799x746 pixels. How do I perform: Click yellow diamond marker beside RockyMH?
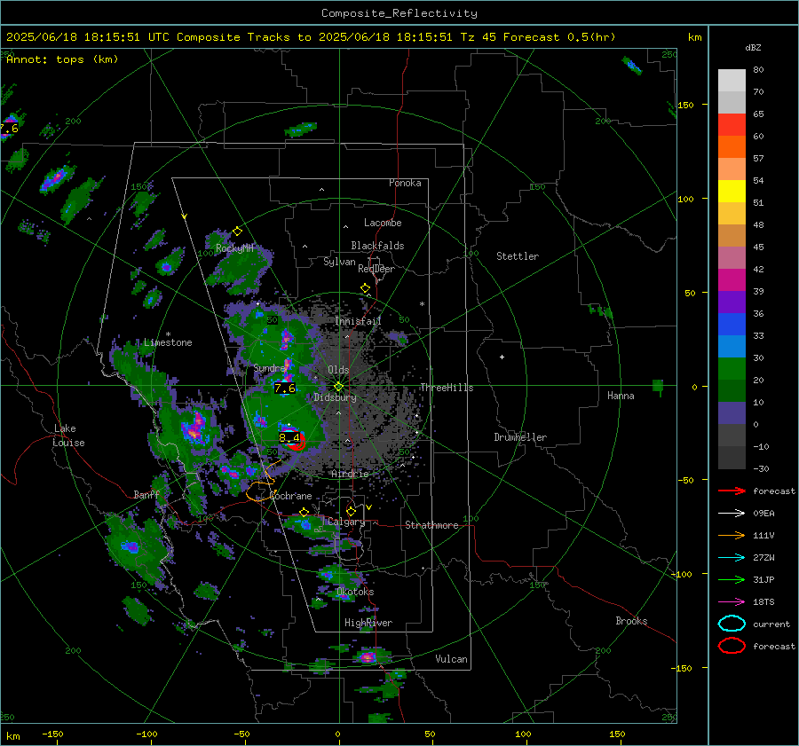pyautogui.click(x=237, y=232)
